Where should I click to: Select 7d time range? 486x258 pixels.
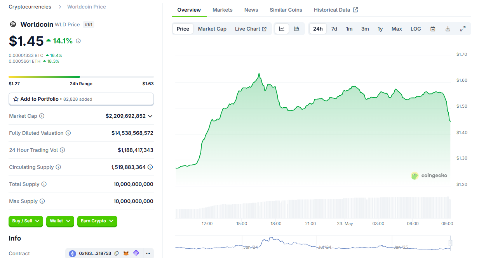pyautogui.click(x=334, y=29)
